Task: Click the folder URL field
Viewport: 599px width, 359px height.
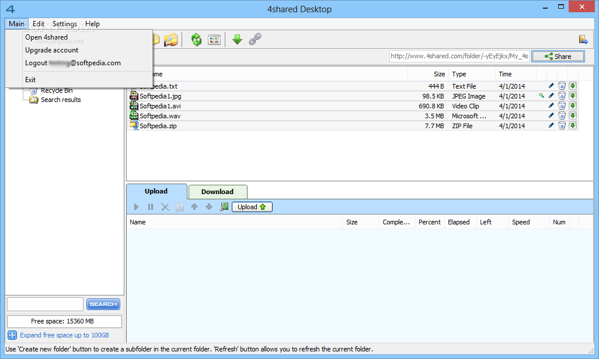Action: [459, 56]
